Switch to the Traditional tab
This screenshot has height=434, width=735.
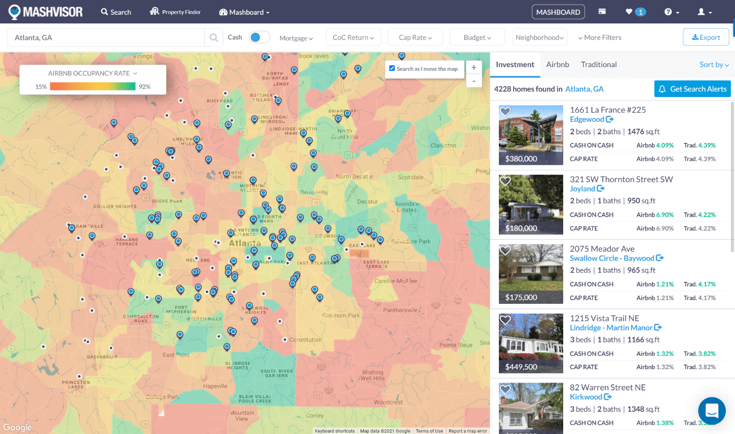(x=599, y=64)
